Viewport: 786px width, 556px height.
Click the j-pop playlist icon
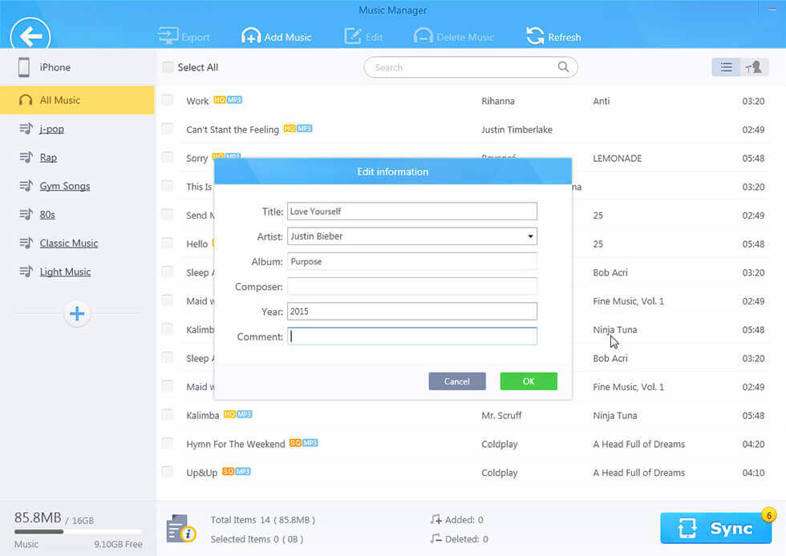tap(26, 128)
